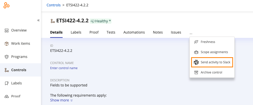253x105 pixels.
Task: Go to Work items section
Action: click(21, 43)
